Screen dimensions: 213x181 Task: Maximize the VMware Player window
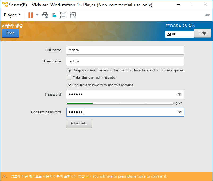pos(192,5)
